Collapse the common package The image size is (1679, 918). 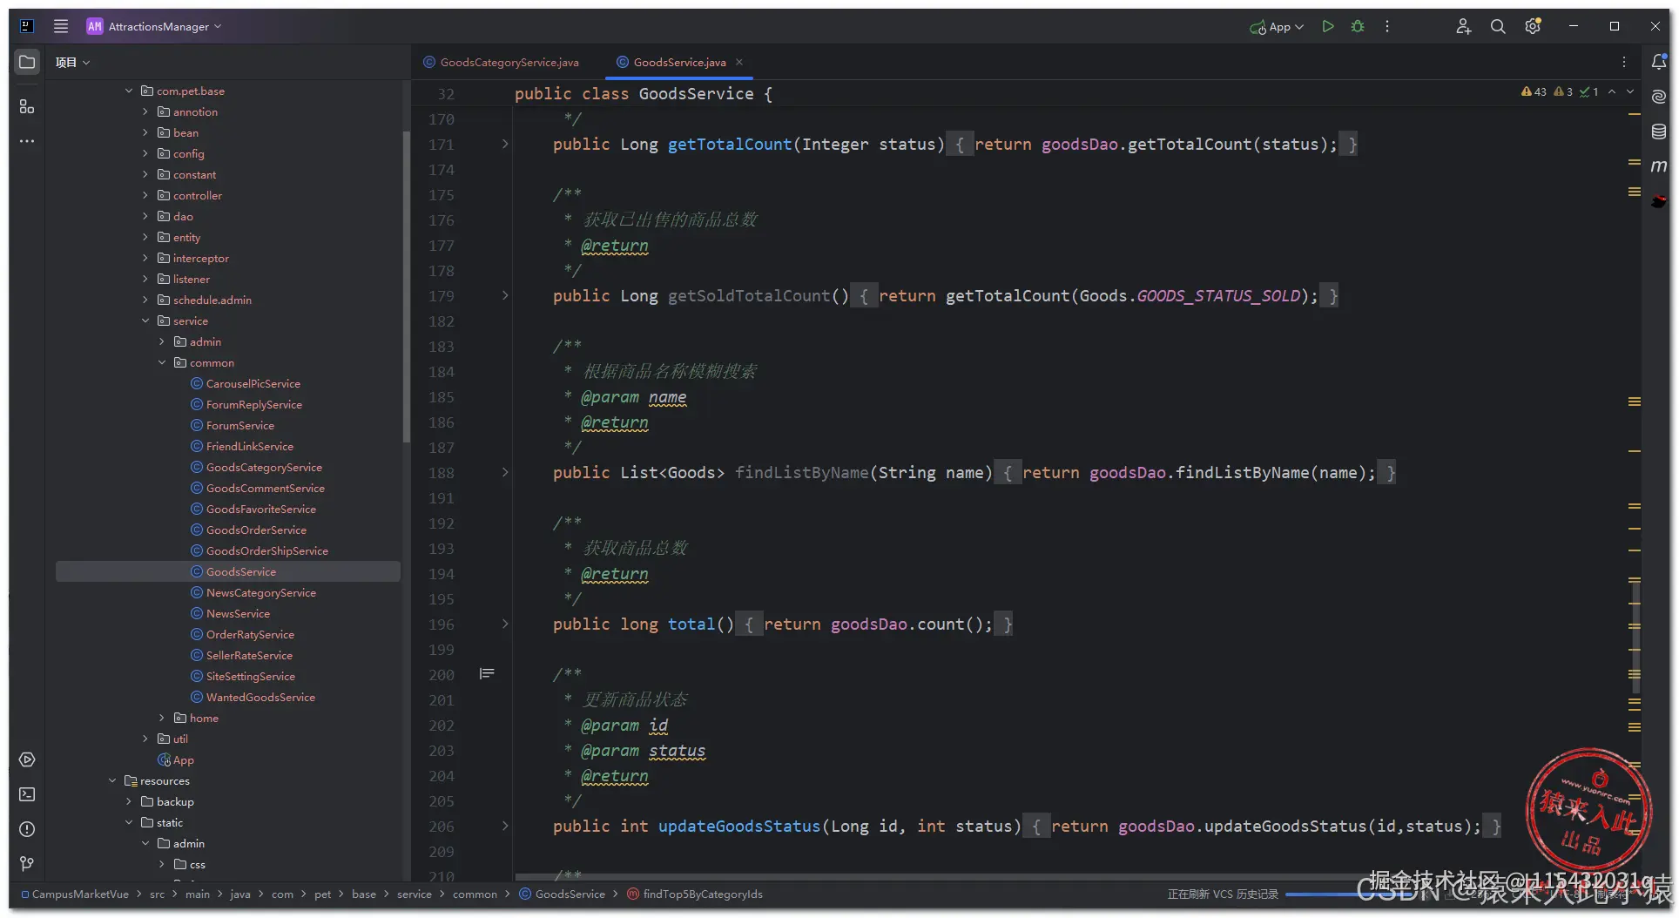162,362
